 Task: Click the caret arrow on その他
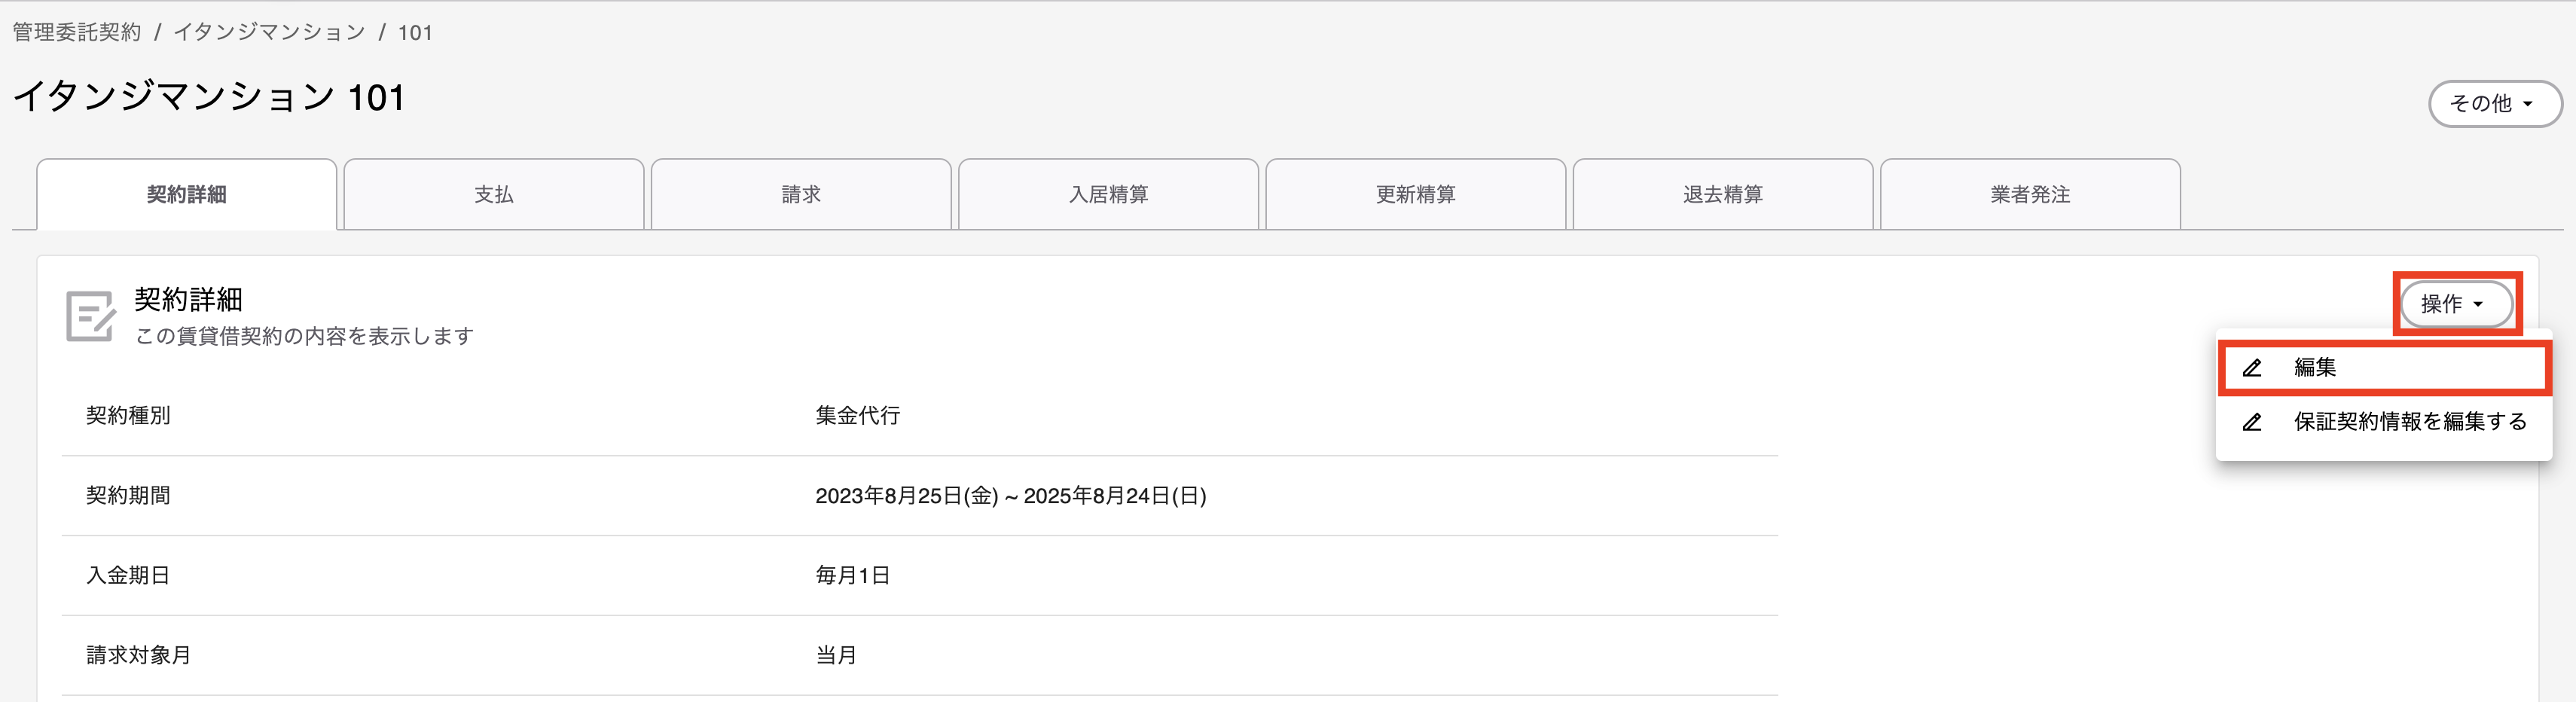2528,104
